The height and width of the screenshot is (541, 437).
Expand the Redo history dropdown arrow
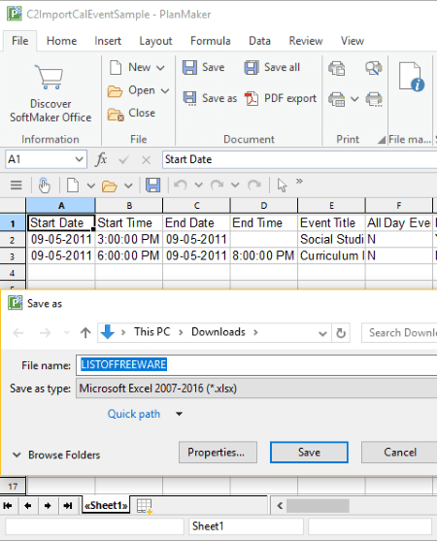[x=235, y=185]
